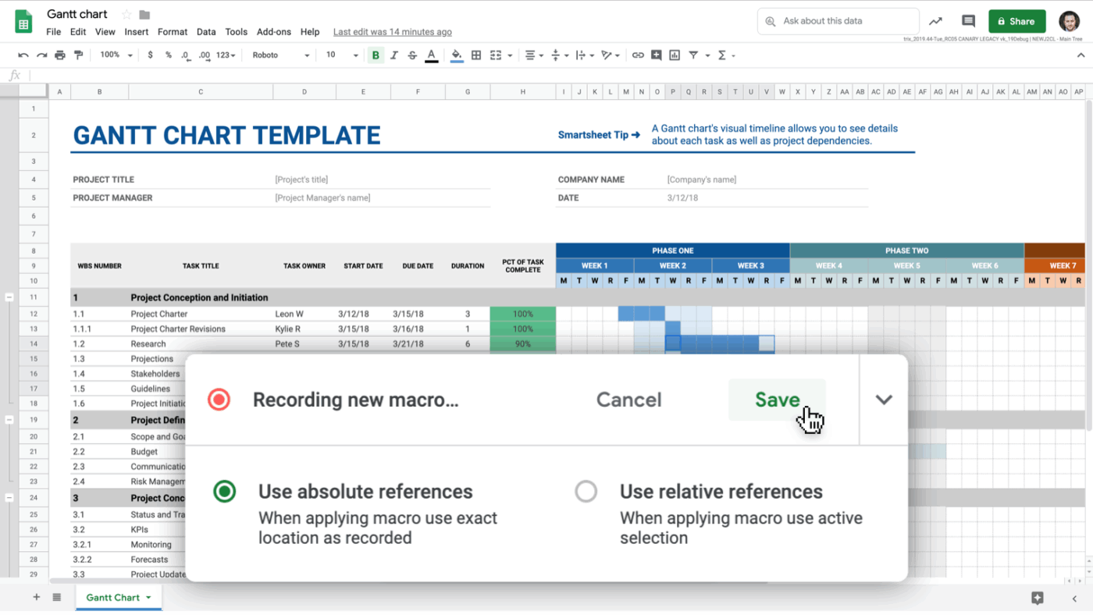Viewport: 1093px width, 615px height.
Task: Open the Insert chart tool
Action: (x=675, y=55)
